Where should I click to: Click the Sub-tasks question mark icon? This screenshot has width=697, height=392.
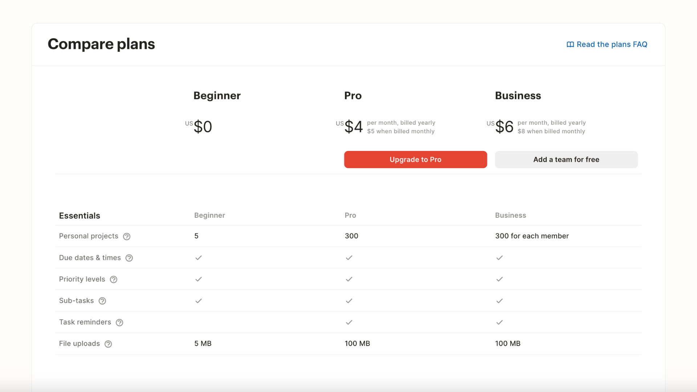pos(102,301)
